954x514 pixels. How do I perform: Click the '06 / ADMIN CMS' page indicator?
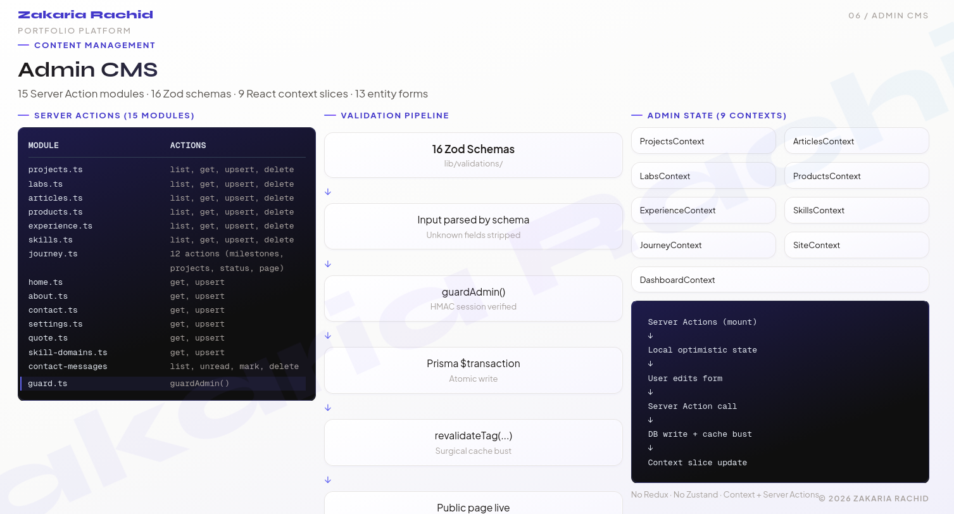coord(889,16)
